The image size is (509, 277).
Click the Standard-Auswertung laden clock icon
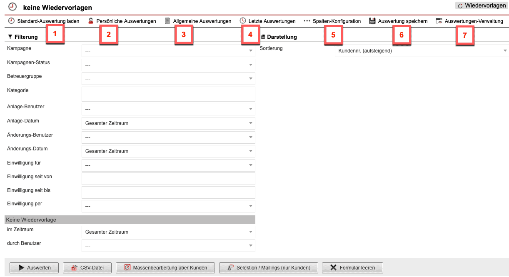[x=11, y=21]
